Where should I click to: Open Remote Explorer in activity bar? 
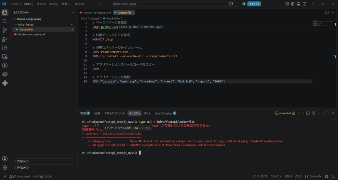point(5,57)
